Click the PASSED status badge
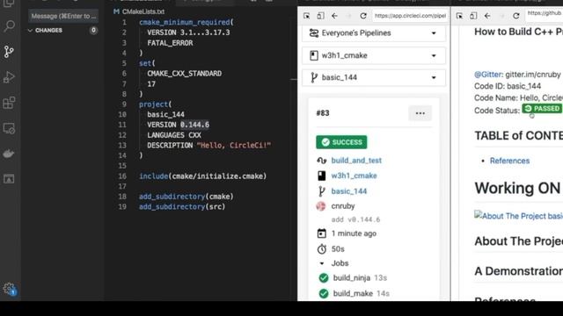 pos(542,109)
